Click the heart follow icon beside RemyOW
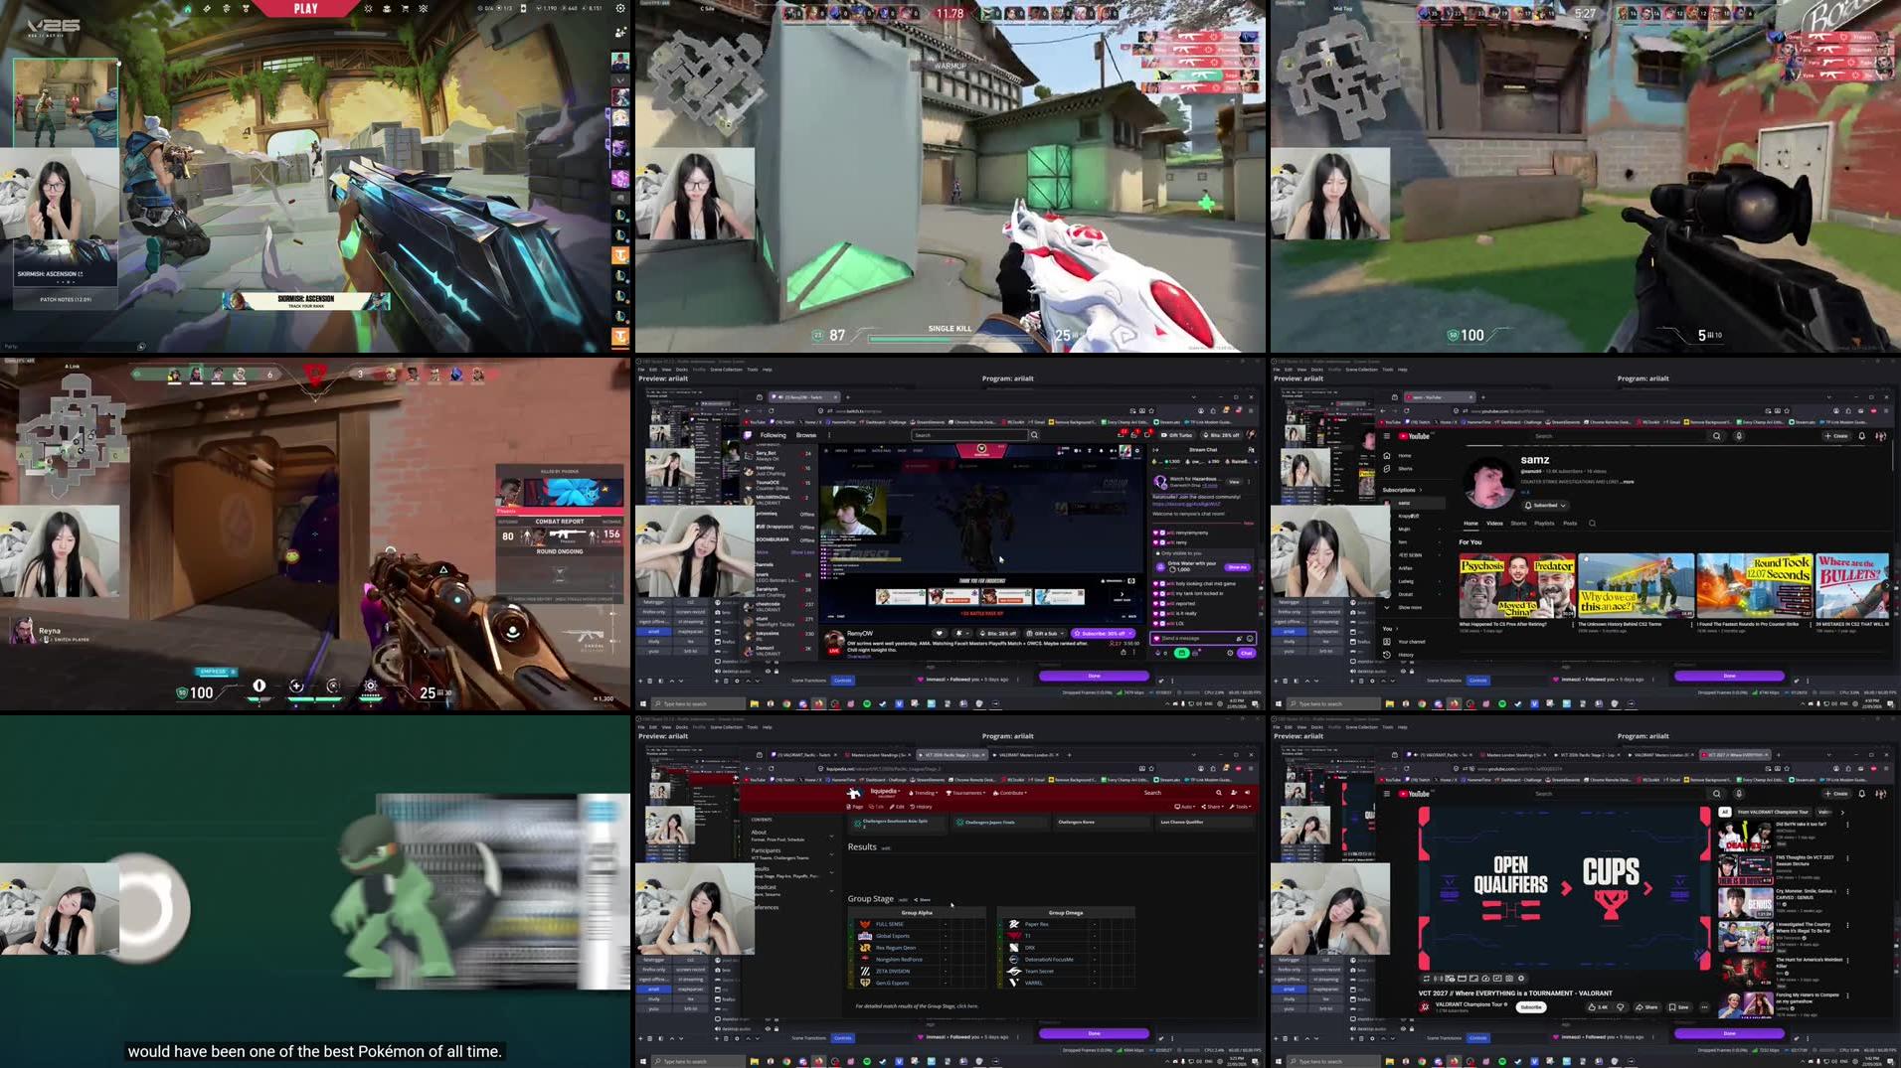This screenshot has height=1068, width=1901. click(940, 634)
